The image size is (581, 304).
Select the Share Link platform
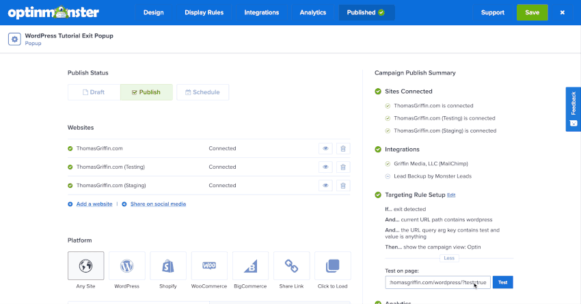point(291,266)
